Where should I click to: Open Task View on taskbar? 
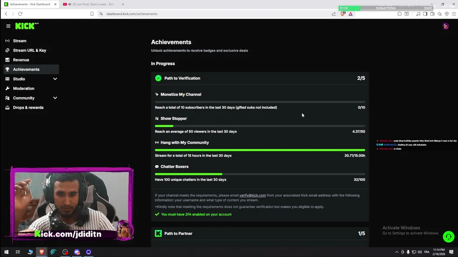tap(18, 252)
